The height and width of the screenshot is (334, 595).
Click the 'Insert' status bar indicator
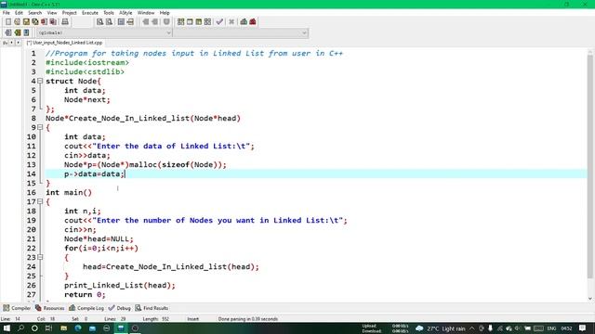point(192,319)
